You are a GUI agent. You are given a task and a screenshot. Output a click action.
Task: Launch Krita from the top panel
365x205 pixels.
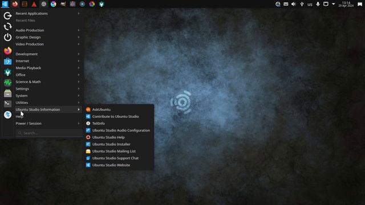[53, 4]
